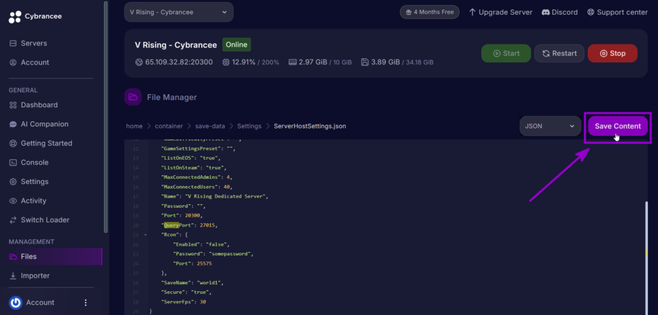Click the "Name": "V Rising Dedicated Server" line
Screen dimensions: 658x315
coord(215,196)
